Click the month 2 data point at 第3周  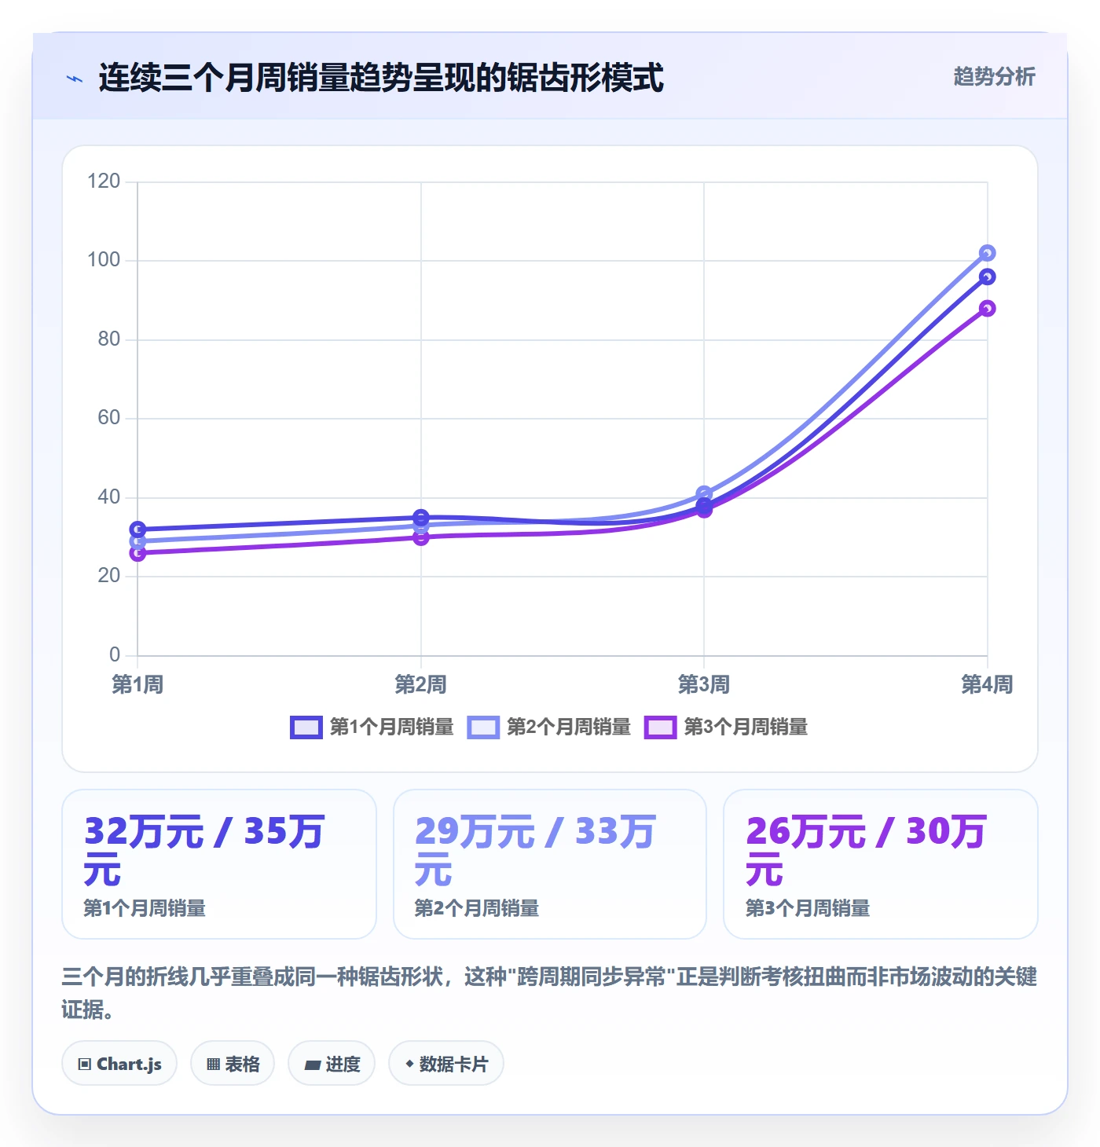pyautogui.click(x=704, y=493)
